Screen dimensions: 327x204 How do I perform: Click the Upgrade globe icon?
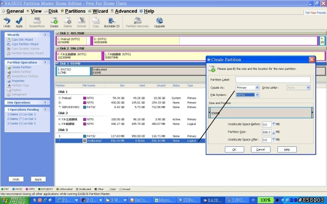click(159, 22)
